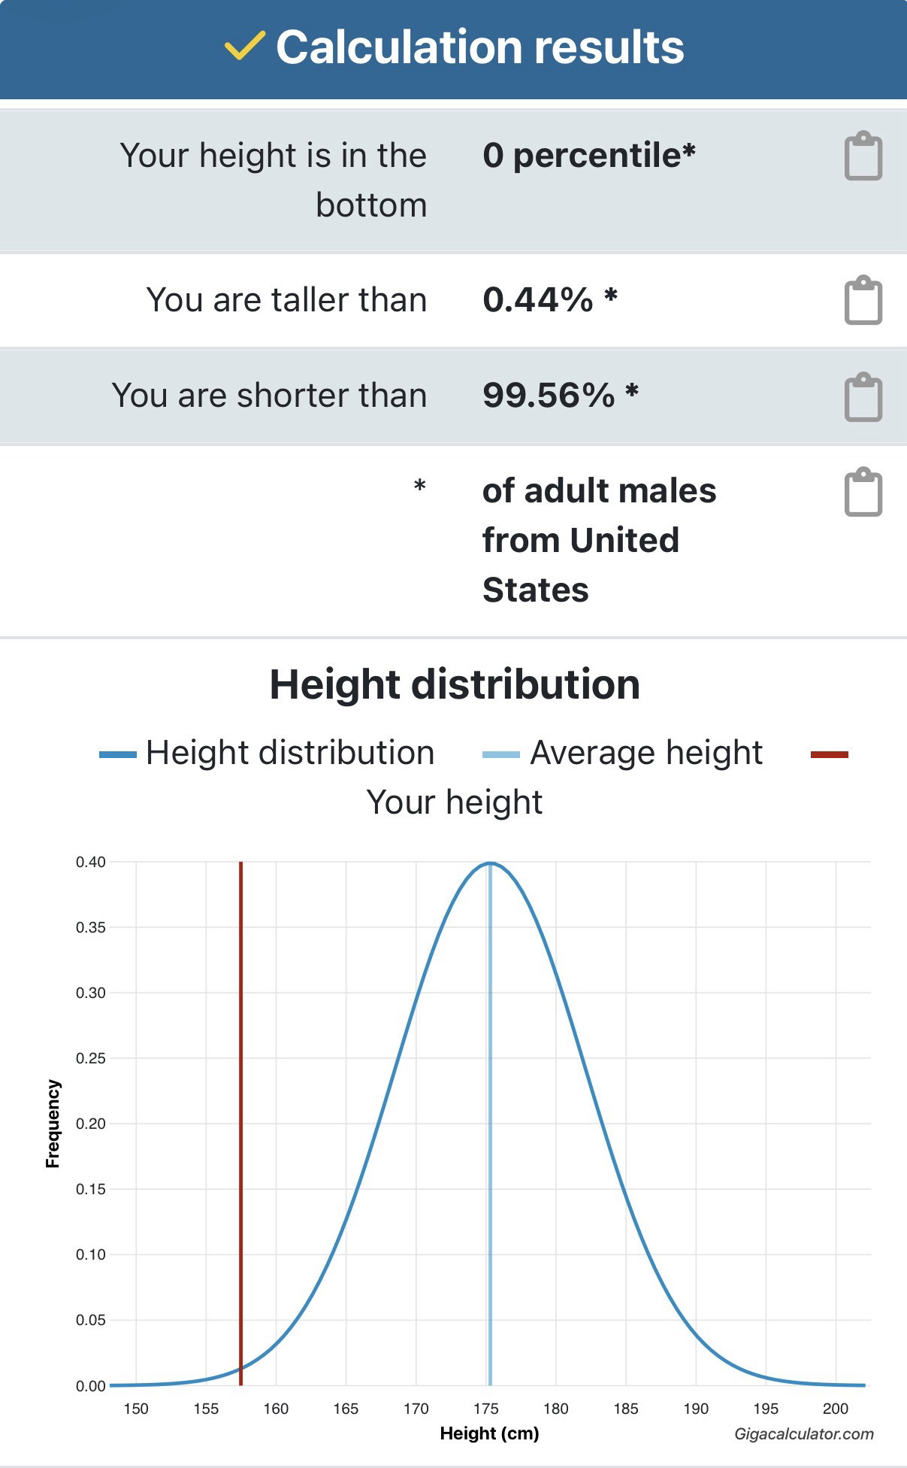Select the bold '0.44% *' value

coord(549,300)
